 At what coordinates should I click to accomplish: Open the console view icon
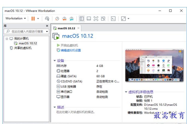click(x=113, y=19)
